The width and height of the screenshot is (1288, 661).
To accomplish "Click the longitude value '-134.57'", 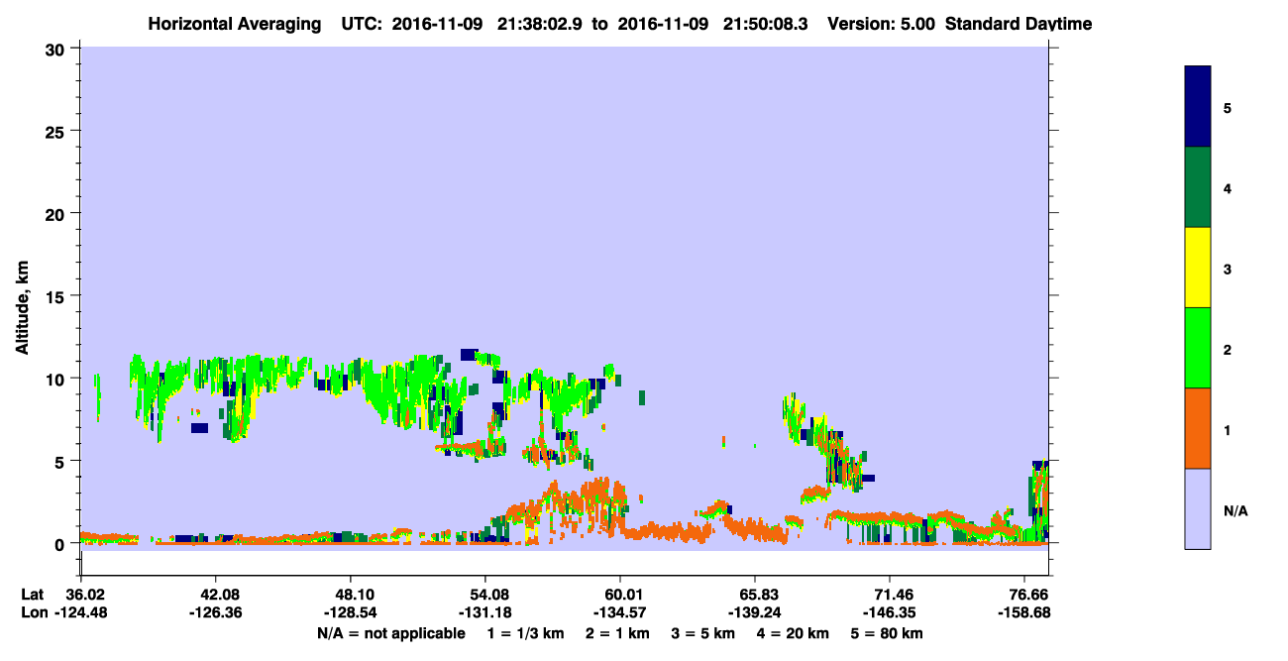I will [x=620, y=612].
